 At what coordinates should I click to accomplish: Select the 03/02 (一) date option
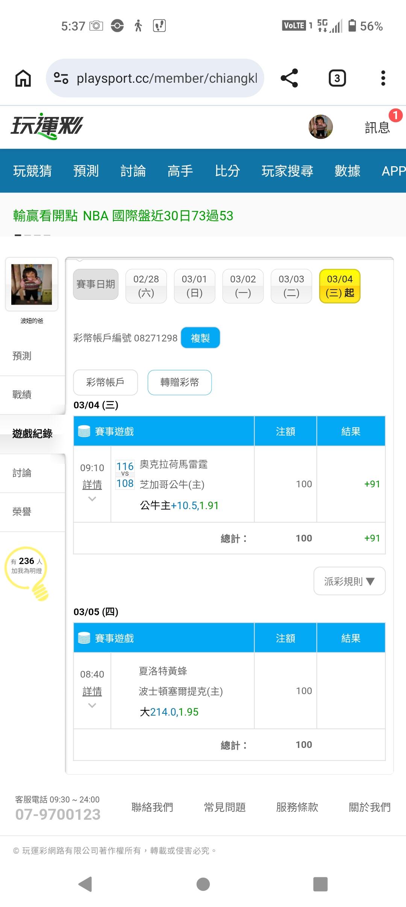click(243, 286)
